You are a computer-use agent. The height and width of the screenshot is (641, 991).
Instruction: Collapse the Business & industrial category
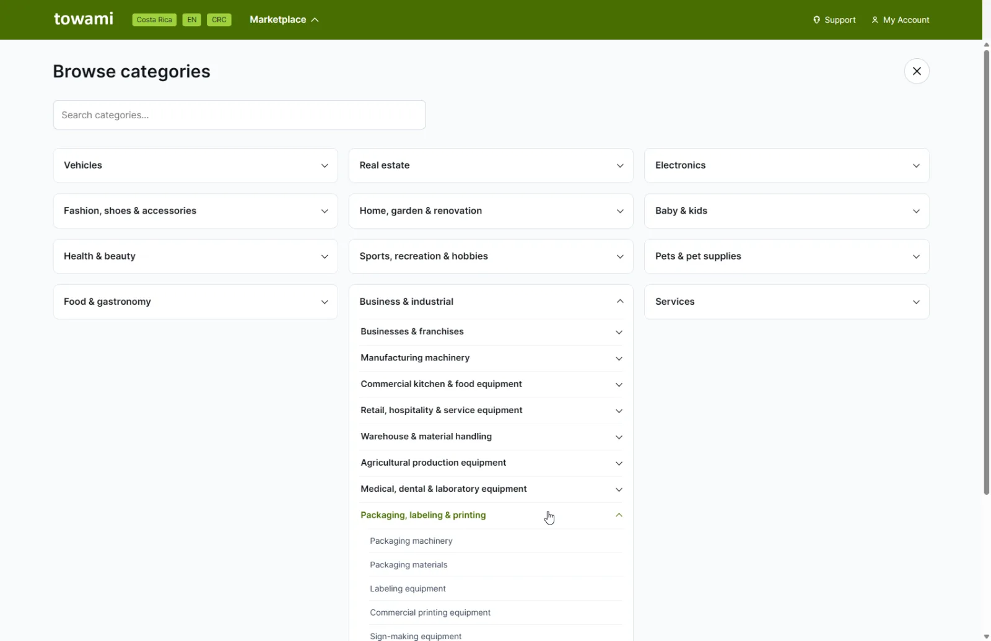pyautogui.click(x=491, y=302)
